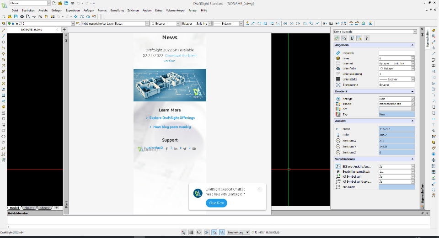Click 'Download the latest version' link
Screen dimensions: 439x238
[181, 58]
